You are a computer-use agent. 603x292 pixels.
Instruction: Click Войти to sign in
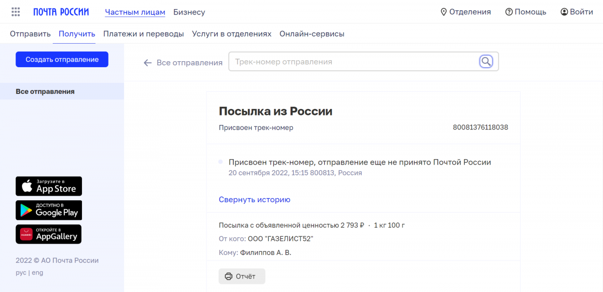tap(577, 12)
